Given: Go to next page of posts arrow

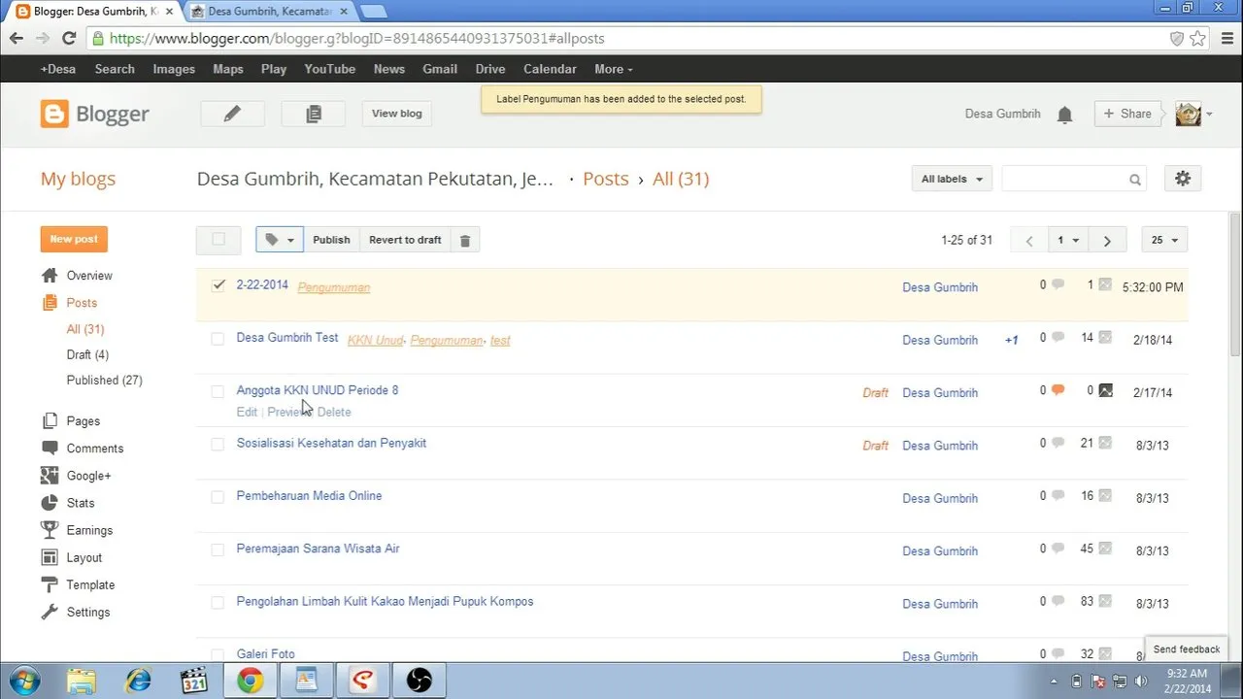Looking at the screenshot, I should [x=1106, y=240].
